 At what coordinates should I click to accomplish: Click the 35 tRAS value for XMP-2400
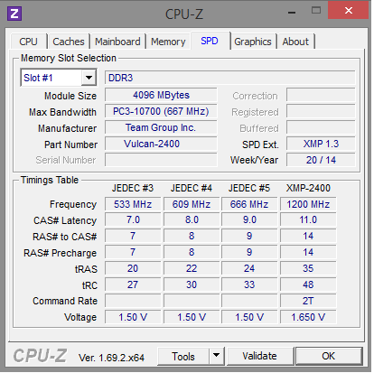308,268
